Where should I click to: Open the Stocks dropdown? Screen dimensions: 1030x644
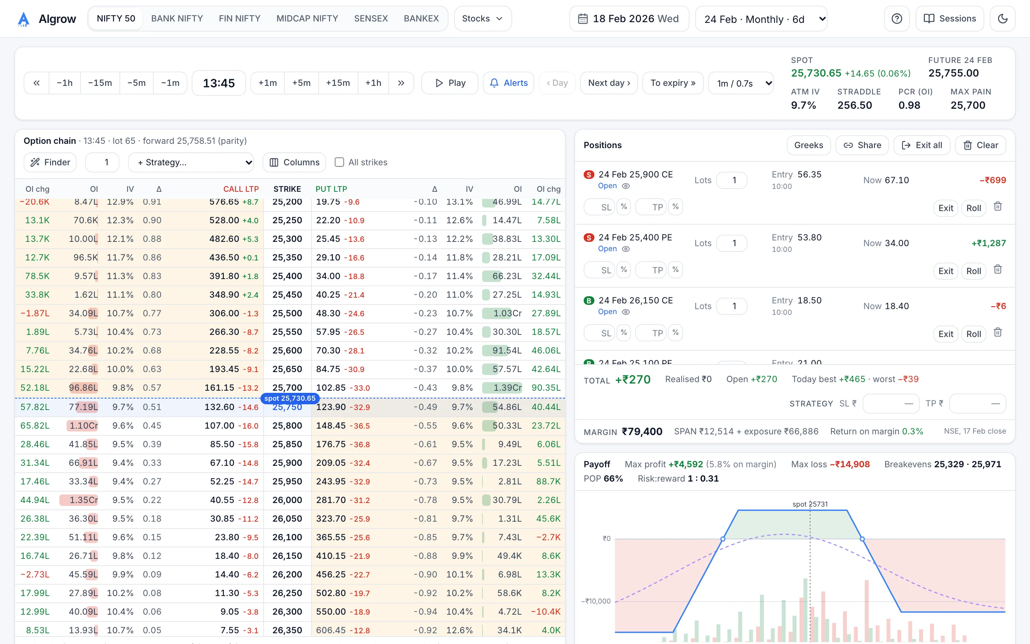(483, 19)
